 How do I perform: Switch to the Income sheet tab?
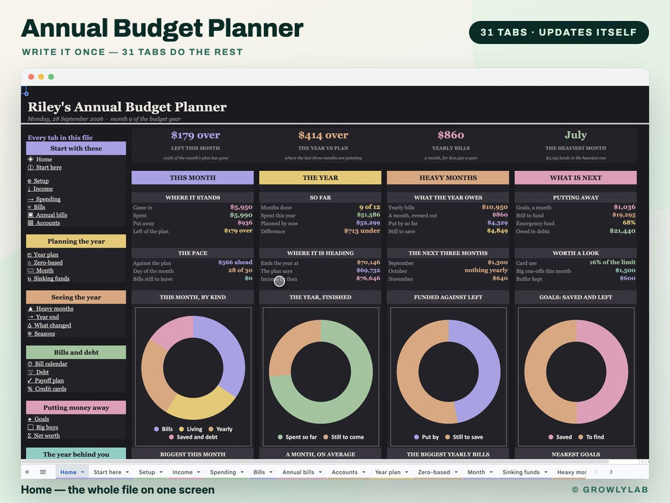[182, 472]
